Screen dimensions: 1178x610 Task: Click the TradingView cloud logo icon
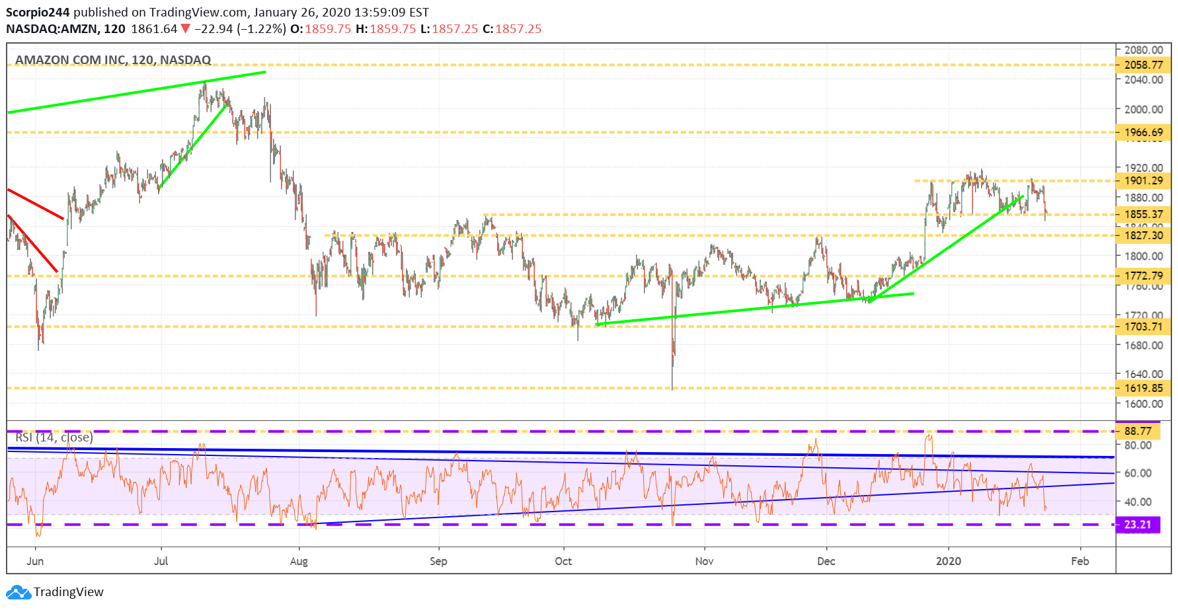tap(19, 592)
